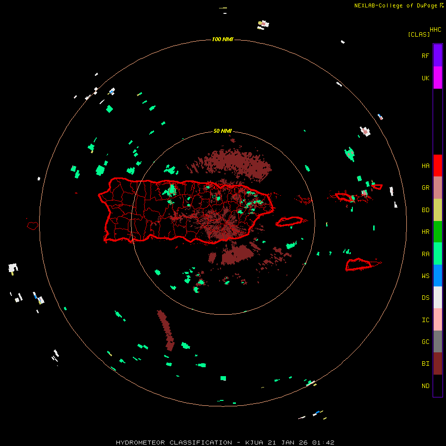Viewport: 446px width, 446px height.
Task: Select the GR legend color block
Action: click(438, 188)
